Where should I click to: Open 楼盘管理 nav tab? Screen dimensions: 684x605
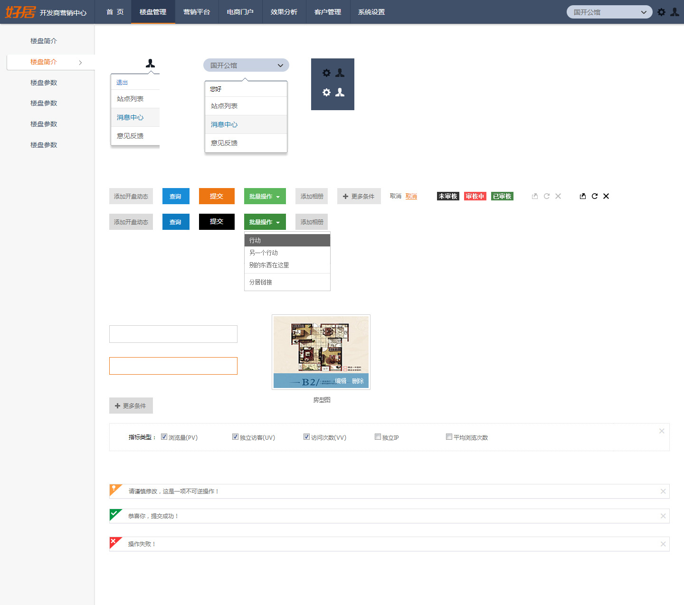coord(153,12)
